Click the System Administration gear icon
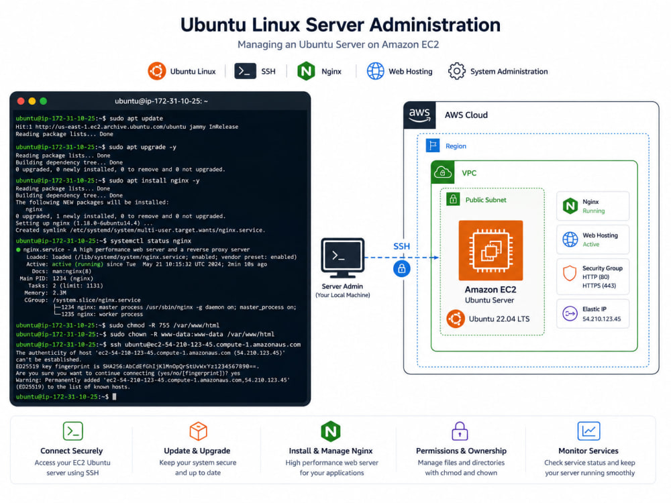 (456, 71)
